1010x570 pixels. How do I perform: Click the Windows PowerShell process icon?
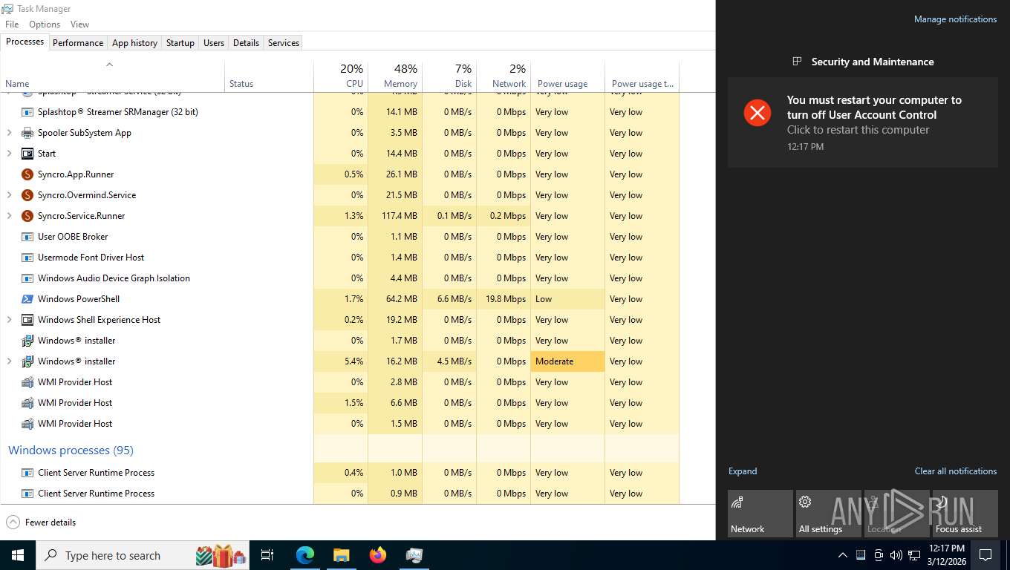[27, 299]
